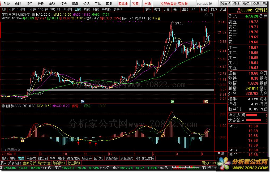Image resolution: width=270 pixels, height=172 pixels.
Task: Select the 多周期 view
Action: click(x=106, y=9)
